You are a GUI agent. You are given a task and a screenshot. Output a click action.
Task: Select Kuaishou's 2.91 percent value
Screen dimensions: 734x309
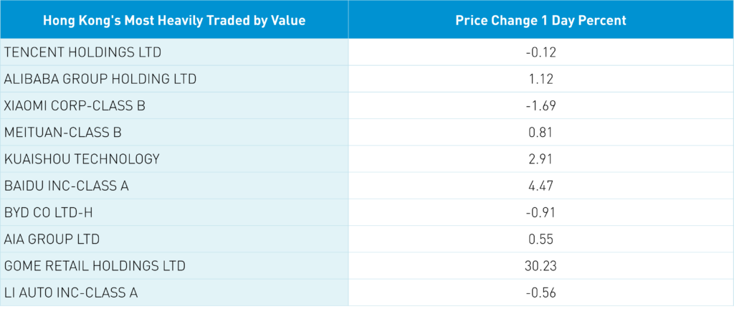point(540,158)
